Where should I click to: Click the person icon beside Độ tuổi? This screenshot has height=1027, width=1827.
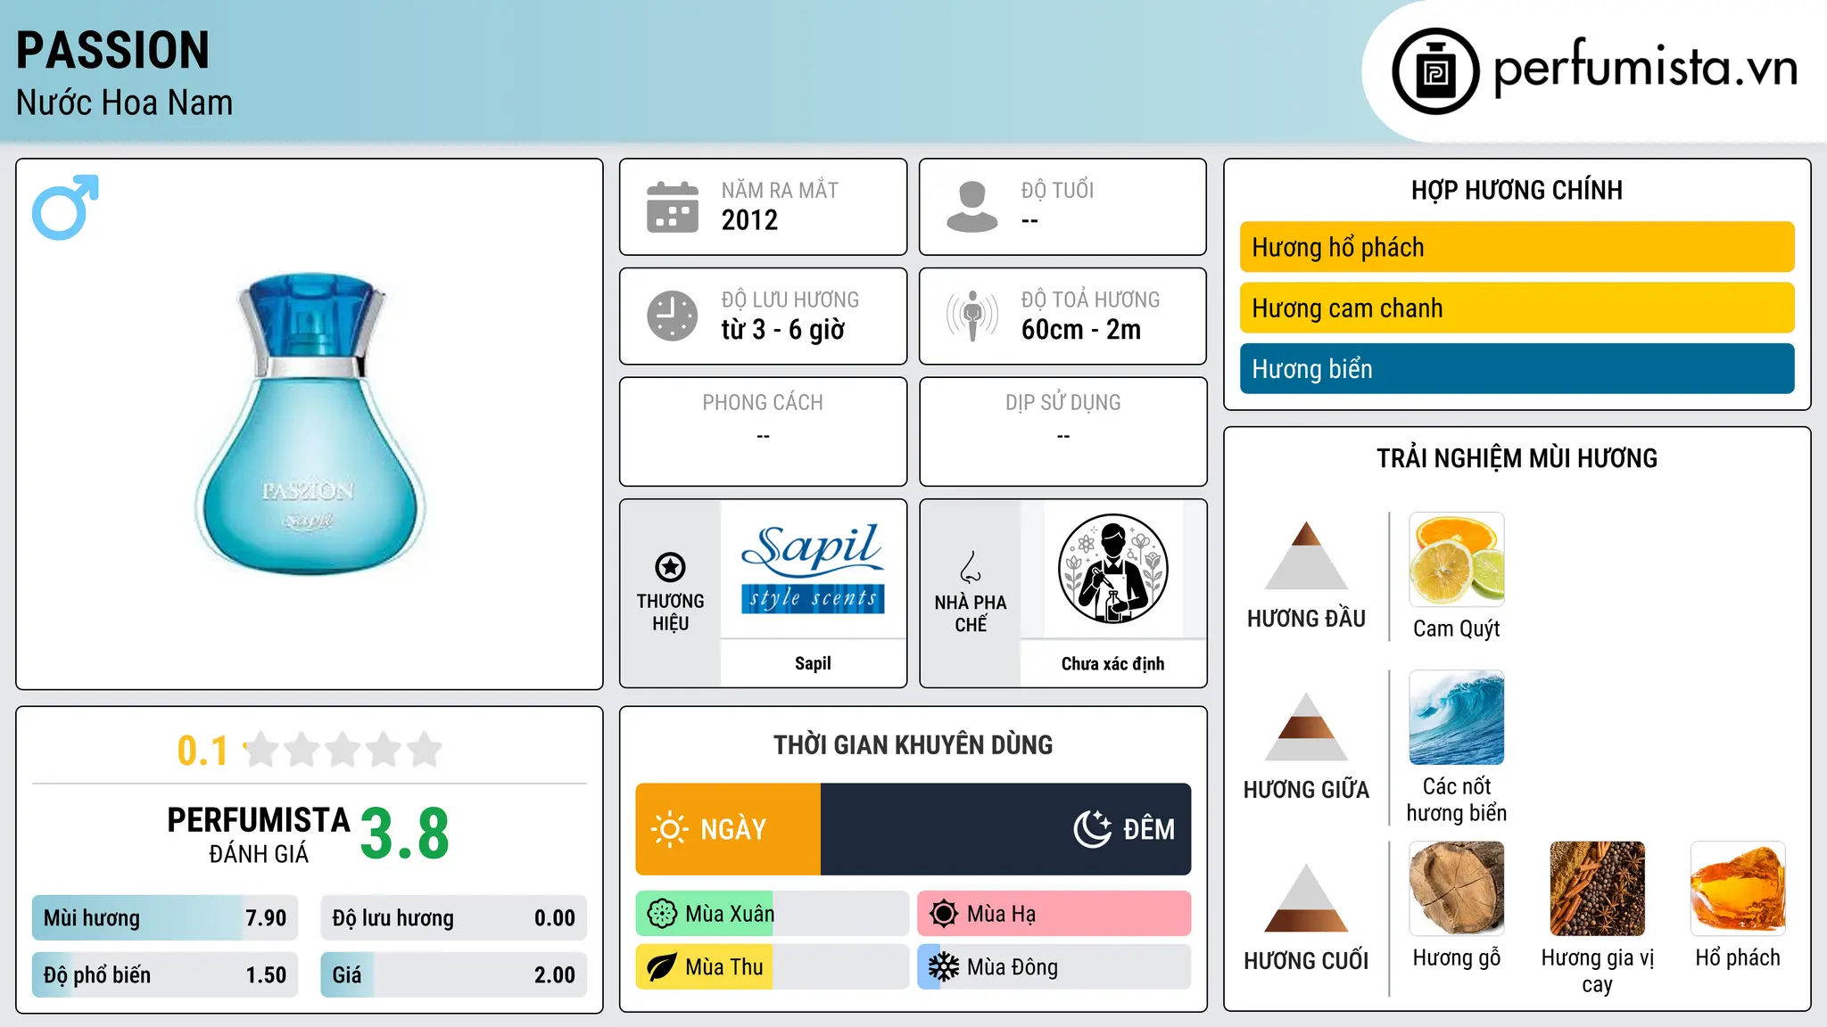(972, 207)
